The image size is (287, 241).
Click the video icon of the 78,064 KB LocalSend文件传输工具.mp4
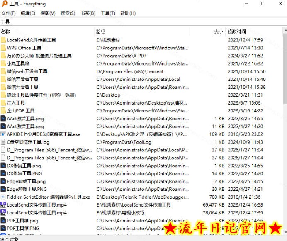(3, 213)
